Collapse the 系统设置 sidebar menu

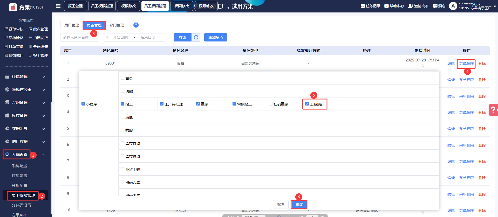(43, 155)
